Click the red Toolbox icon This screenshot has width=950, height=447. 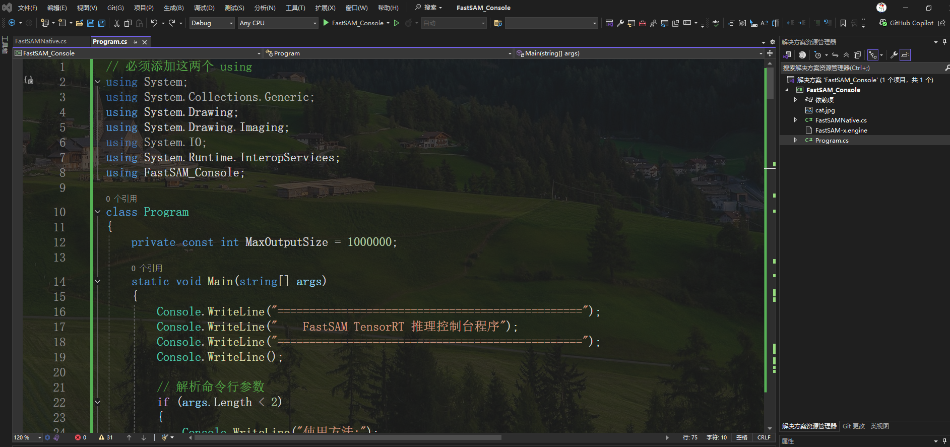pos(642,23)
